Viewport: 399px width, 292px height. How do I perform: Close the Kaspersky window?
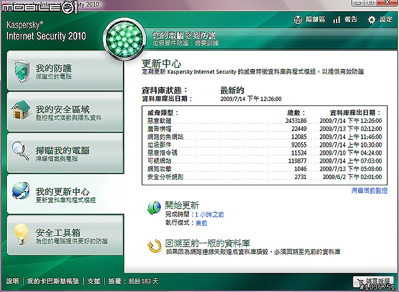pyautogui.click(x=388, y=2)
